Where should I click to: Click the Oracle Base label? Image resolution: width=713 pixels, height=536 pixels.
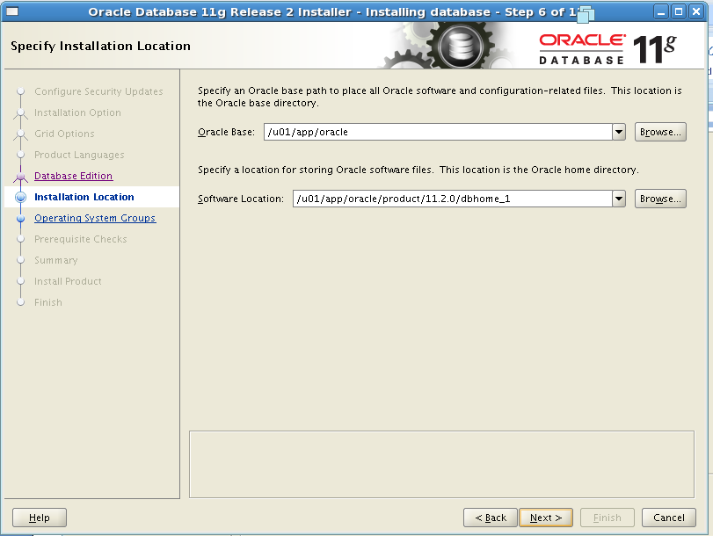226,133
